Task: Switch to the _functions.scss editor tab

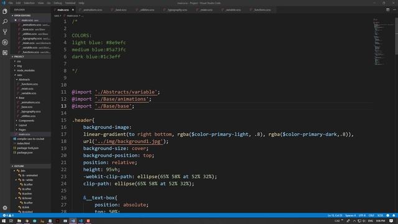Action: 262,10
